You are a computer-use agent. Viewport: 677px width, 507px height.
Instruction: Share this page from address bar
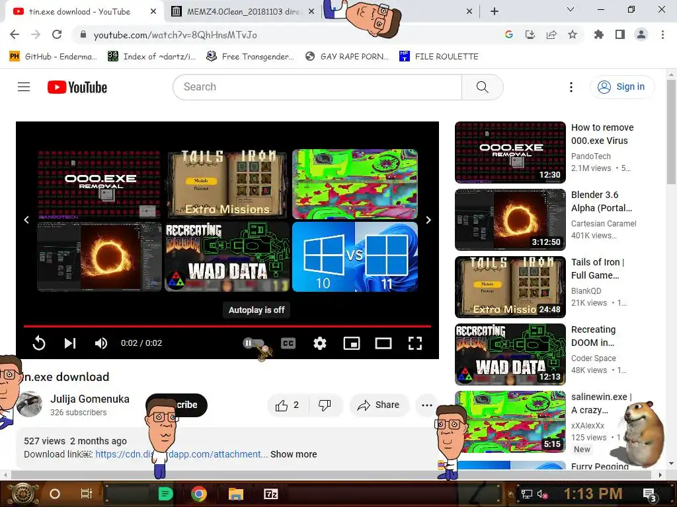(x=551, y=34)
